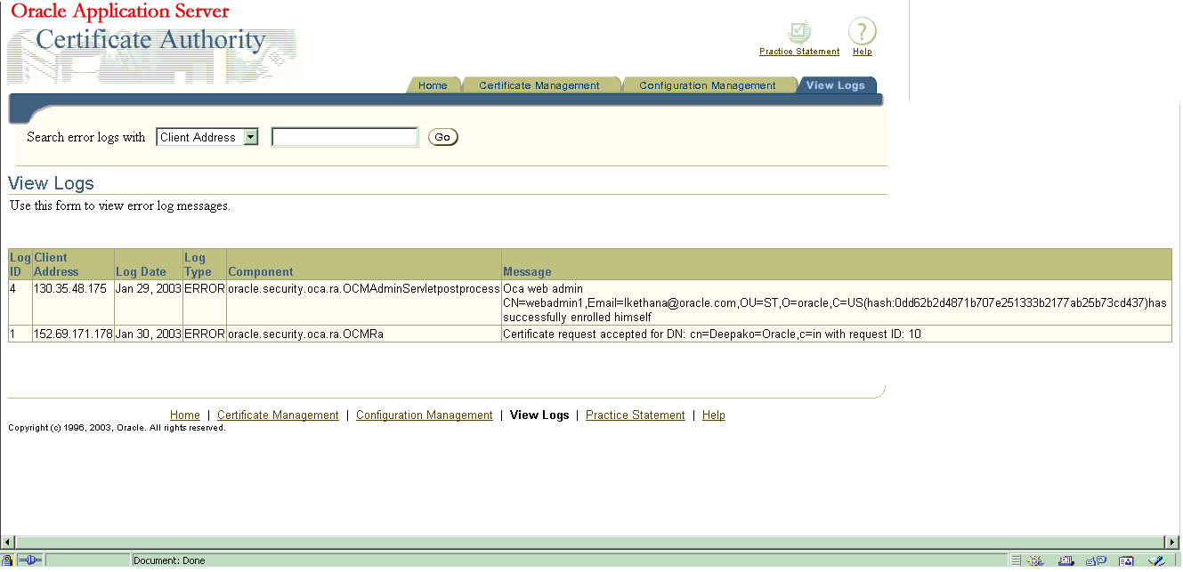Select the log date Jan 30, 2003
Screen dimensions: 1183x572
click(x=149, y=334)
